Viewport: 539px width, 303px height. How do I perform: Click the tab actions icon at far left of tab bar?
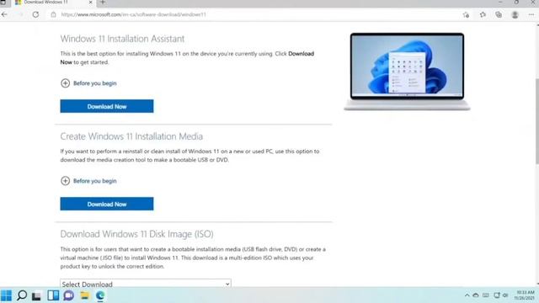coord(3,3)
